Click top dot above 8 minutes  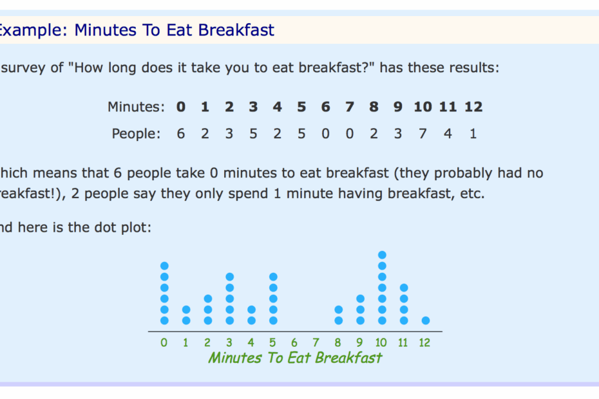(x=338, y=310)
